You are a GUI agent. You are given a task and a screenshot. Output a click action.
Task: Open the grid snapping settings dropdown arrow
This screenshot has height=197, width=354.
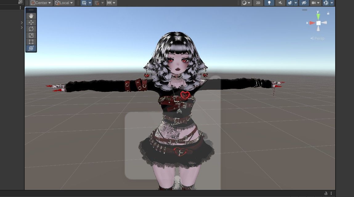click(103, 3)
